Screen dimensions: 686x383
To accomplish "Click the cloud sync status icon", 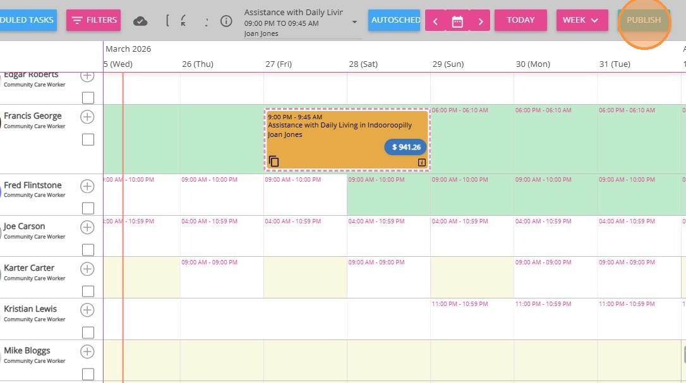I will coord(140,21).
